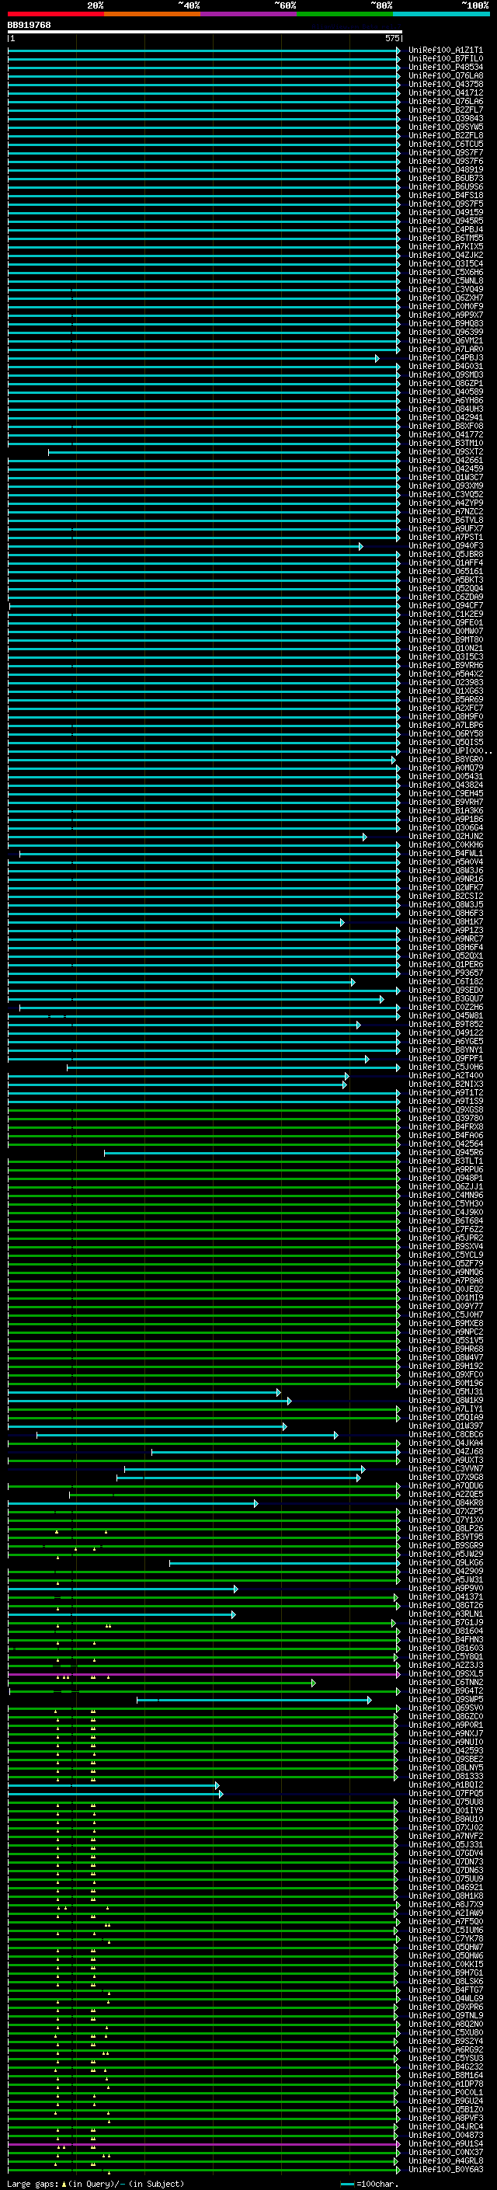The height and width of the screenshot is (2190, 497).
Task: Select hit label UniRef100_Q39843
Action: (445, 118)
